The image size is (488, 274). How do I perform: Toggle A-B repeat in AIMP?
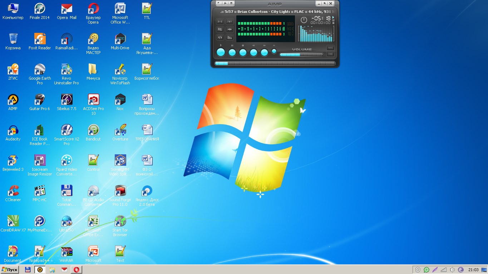coord(220,21)
